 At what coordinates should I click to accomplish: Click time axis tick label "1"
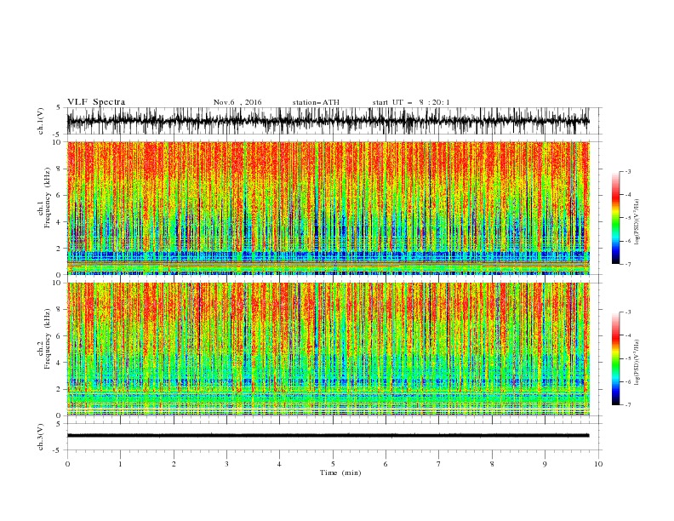[x=120, y=464]
